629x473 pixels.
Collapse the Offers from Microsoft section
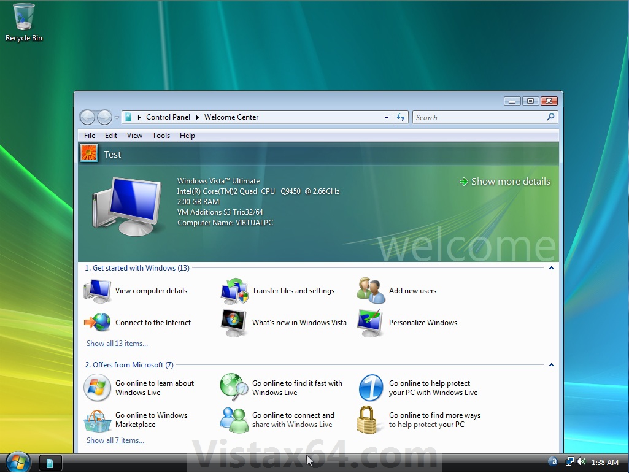(551, 365)
